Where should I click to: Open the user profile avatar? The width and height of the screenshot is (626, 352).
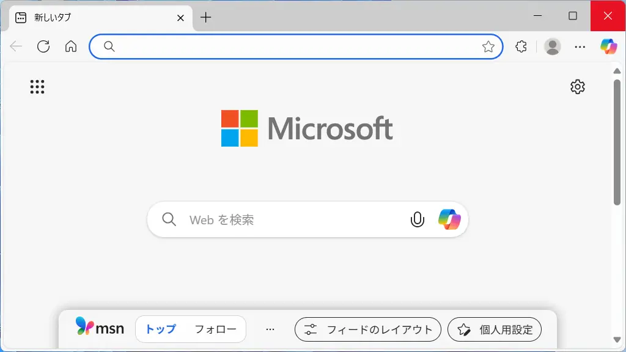(x=552, y=46)
